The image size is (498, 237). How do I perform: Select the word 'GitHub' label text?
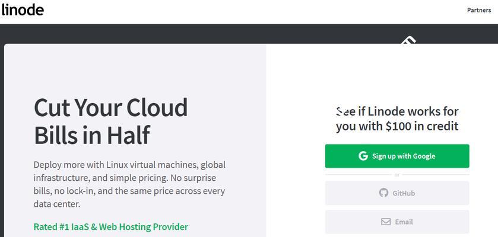click(x=404, y=193)
